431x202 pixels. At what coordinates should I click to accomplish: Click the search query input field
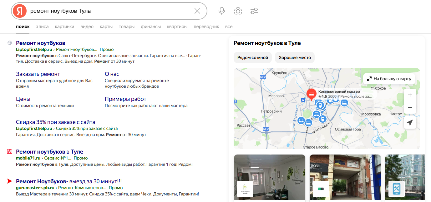click(x=109, y=11)
